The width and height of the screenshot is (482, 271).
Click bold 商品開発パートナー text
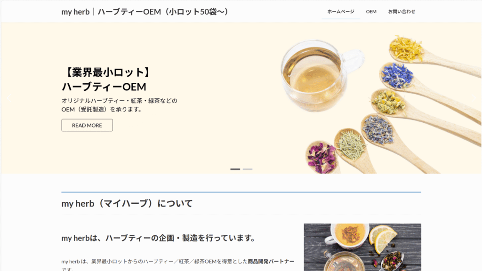(271, 262)
